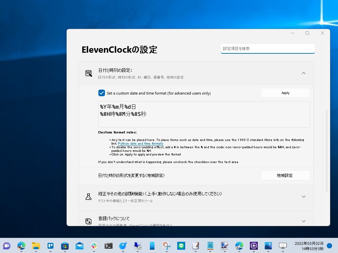Click the 設定項目を検索 search field

(268, 48)
